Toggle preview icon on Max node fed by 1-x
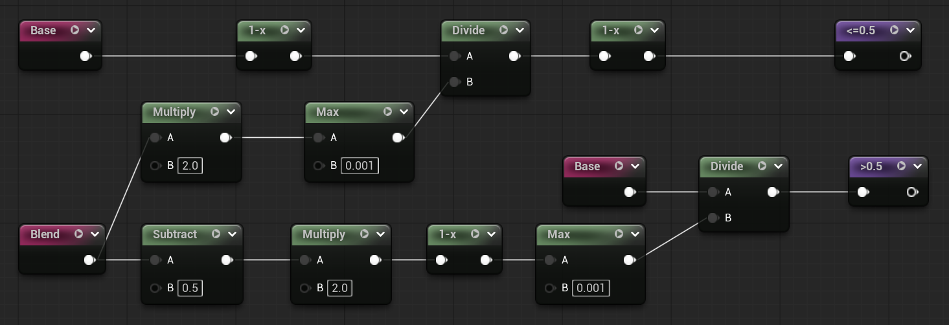This screenshot has height=325, width=949. click(x=619, y=234)
